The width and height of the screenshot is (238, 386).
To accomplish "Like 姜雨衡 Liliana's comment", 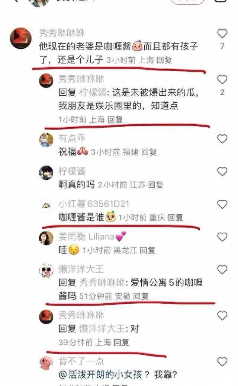I will (x=222, y=237).
